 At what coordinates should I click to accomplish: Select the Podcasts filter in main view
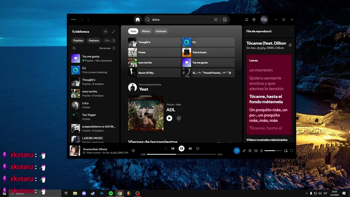[161, 31]
